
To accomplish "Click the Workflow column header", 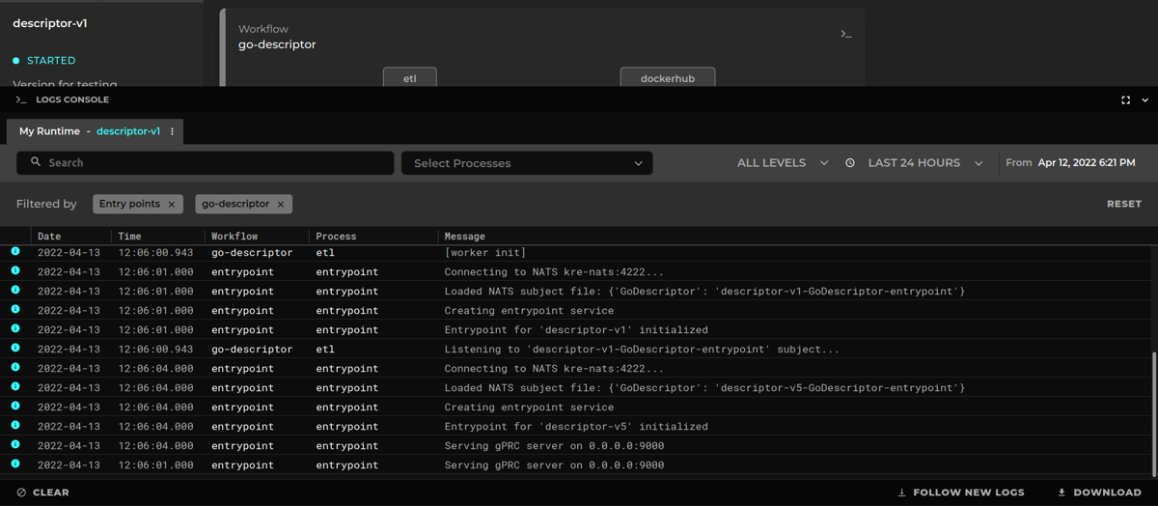I will (x=234, y=237).
